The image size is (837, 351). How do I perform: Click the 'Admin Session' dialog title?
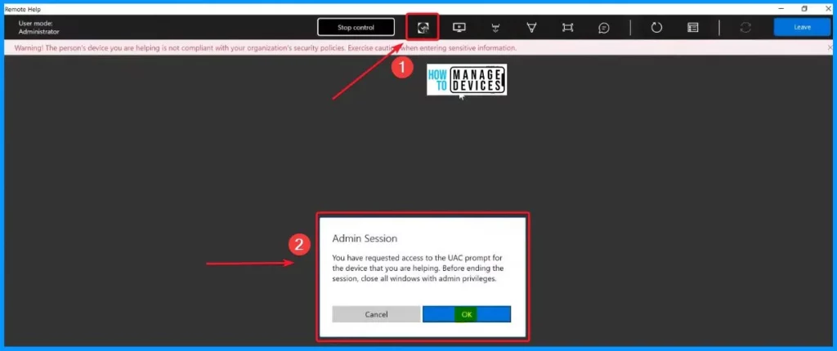(365, 238)
